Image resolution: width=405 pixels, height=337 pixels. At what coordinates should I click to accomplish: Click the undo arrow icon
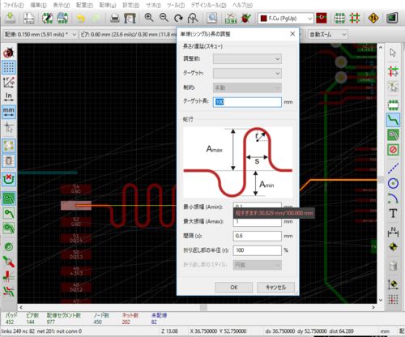(x=80, y=18)
